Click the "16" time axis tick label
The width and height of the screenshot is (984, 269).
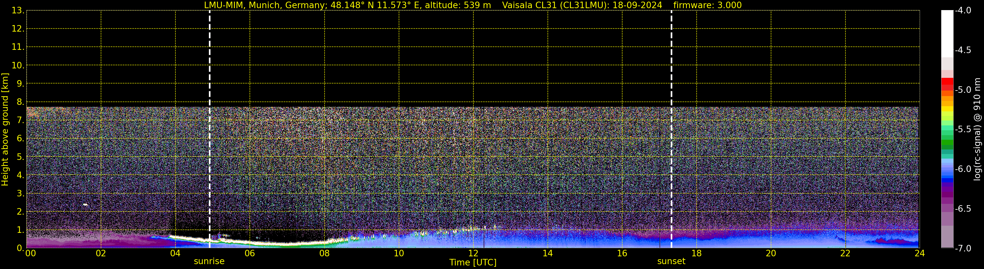click(622, 253)
